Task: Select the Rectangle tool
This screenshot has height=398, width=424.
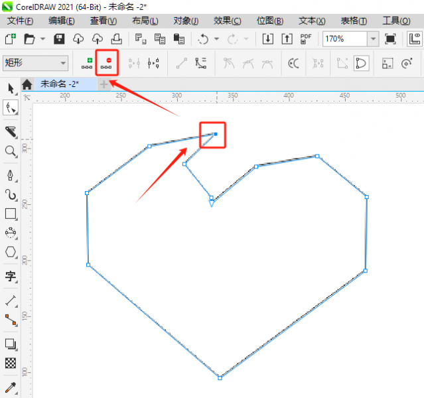Action: [x=11, y=214]
